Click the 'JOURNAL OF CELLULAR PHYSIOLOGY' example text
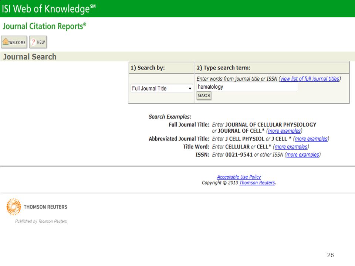The width and height of the screenshot is (355, 266). tap(271, 125)
